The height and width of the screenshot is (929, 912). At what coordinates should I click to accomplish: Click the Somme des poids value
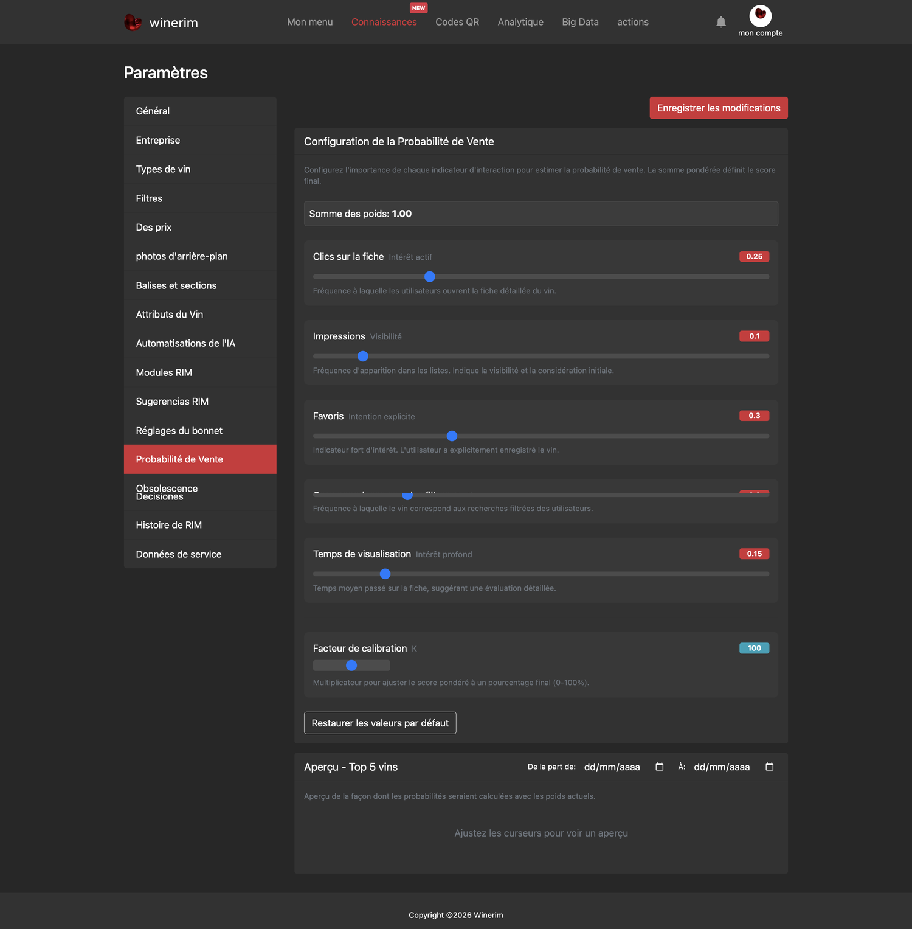point(402,214)
